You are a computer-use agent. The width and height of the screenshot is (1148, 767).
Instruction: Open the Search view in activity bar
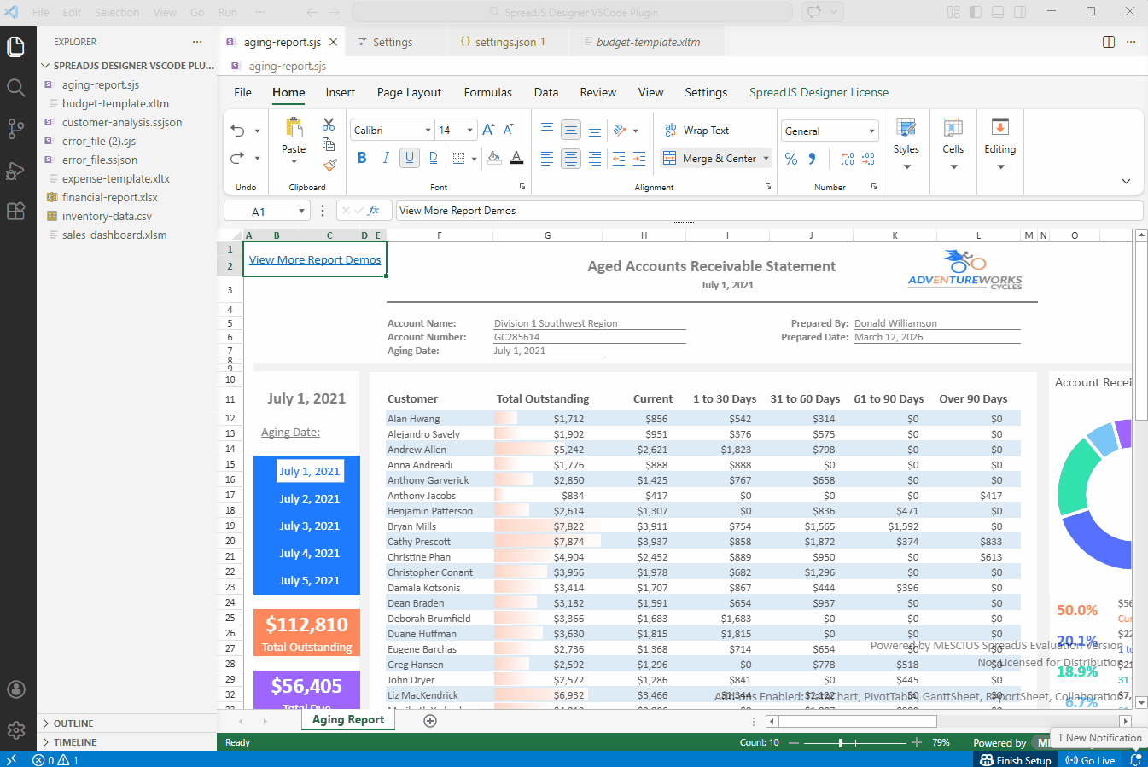point(15,87)
